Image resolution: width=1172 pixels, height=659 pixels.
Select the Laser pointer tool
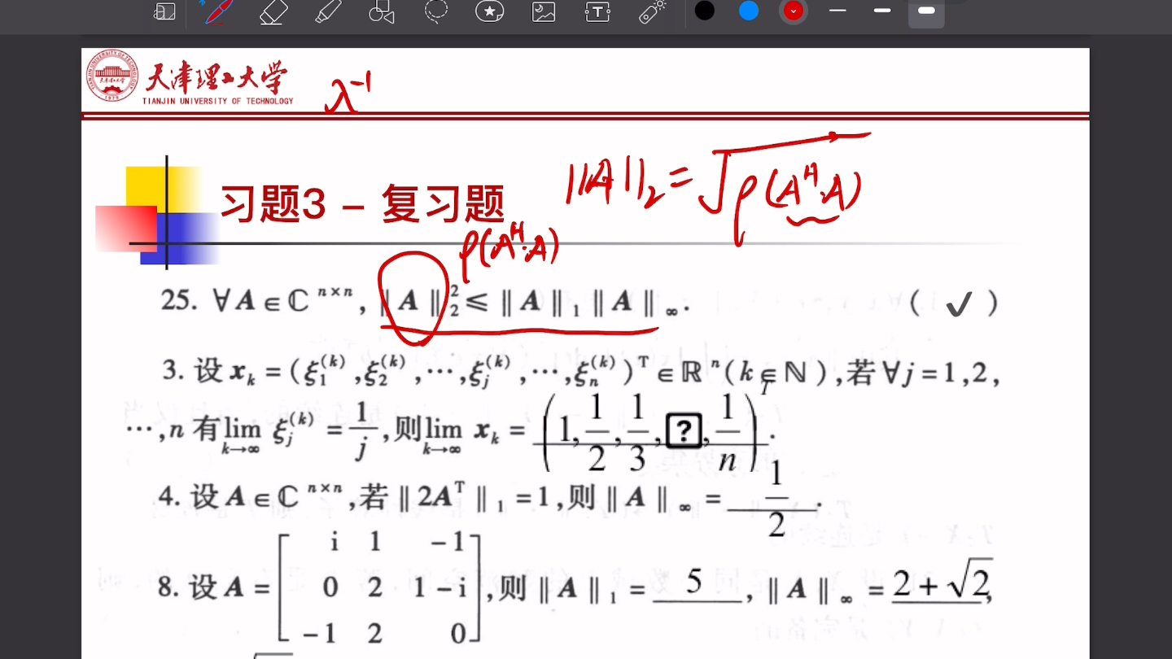[x=652, y=11]
